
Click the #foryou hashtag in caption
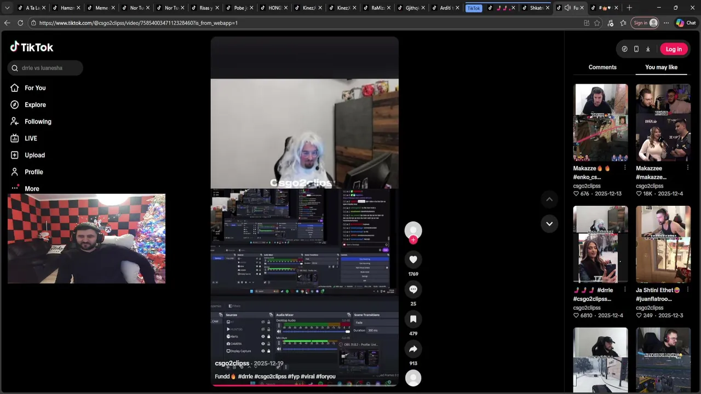(x=326, y=376)
